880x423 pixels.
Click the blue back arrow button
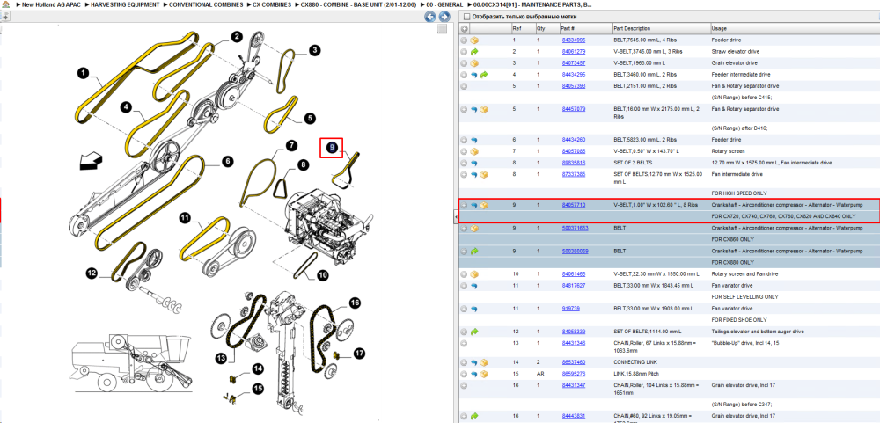(430, 17)
